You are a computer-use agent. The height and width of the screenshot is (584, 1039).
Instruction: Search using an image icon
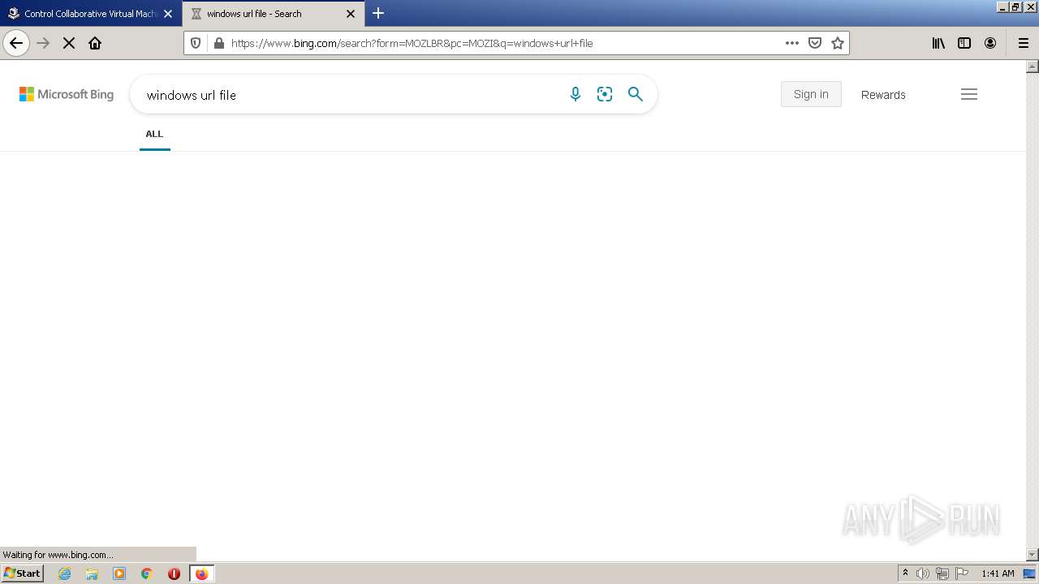(605, 94)
